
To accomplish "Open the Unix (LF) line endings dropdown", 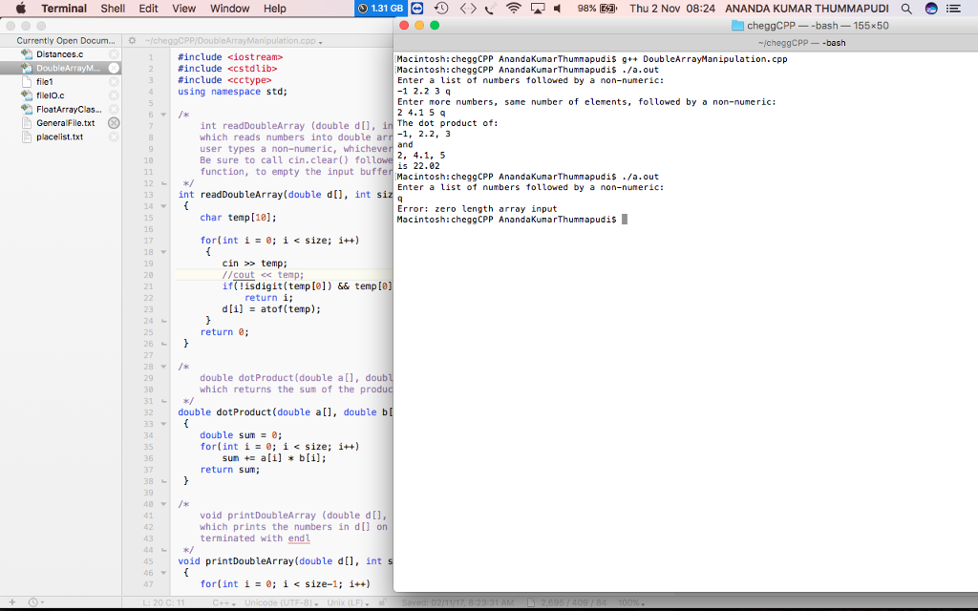I will pos(348,603).
